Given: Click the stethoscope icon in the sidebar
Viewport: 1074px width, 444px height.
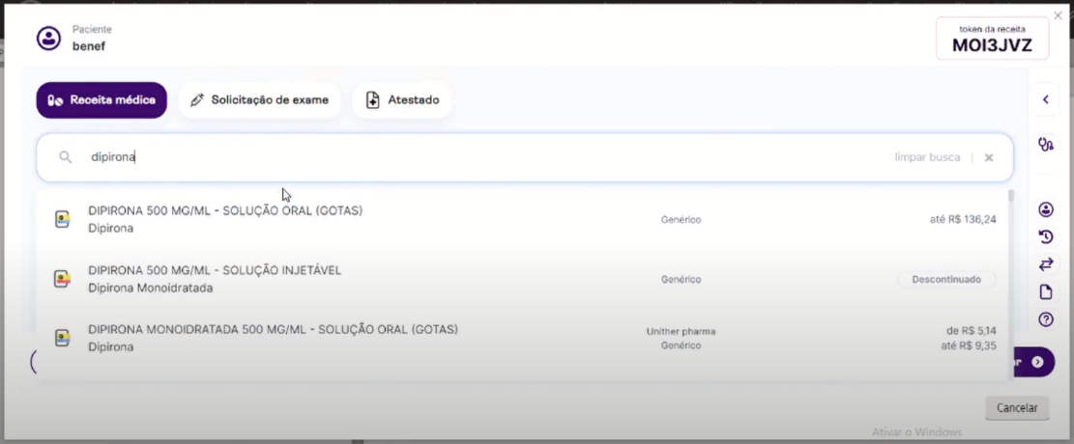Looking at the screenshot, I should (1045, 145).
